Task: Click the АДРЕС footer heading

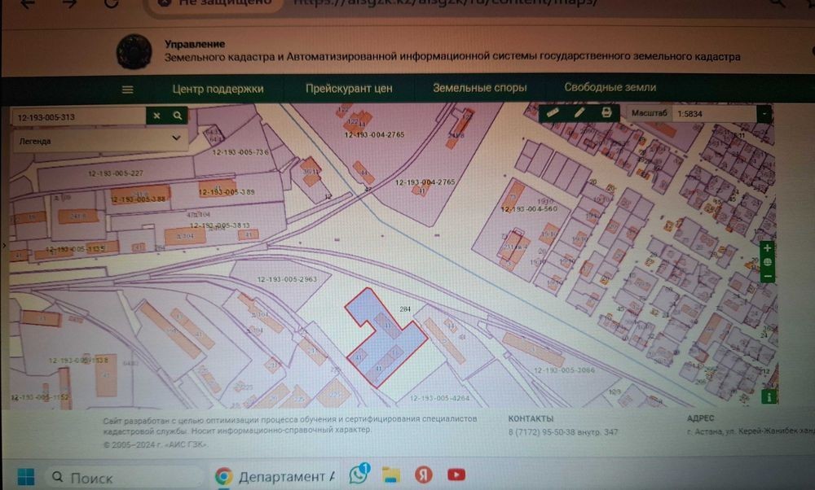Action: (700, 418)
